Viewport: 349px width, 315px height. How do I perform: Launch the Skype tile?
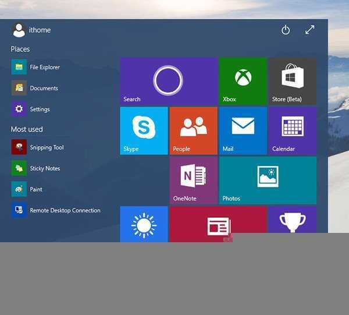tap(144, 131)
